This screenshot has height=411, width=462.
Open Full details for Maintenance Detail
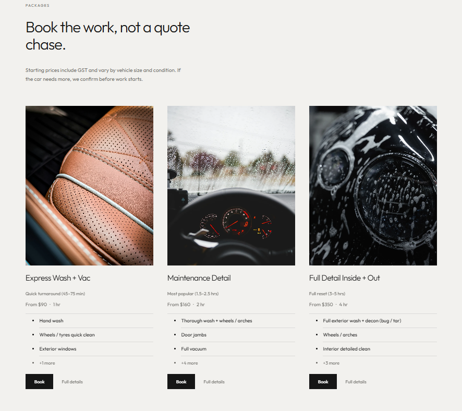click(x=214, y=382)
